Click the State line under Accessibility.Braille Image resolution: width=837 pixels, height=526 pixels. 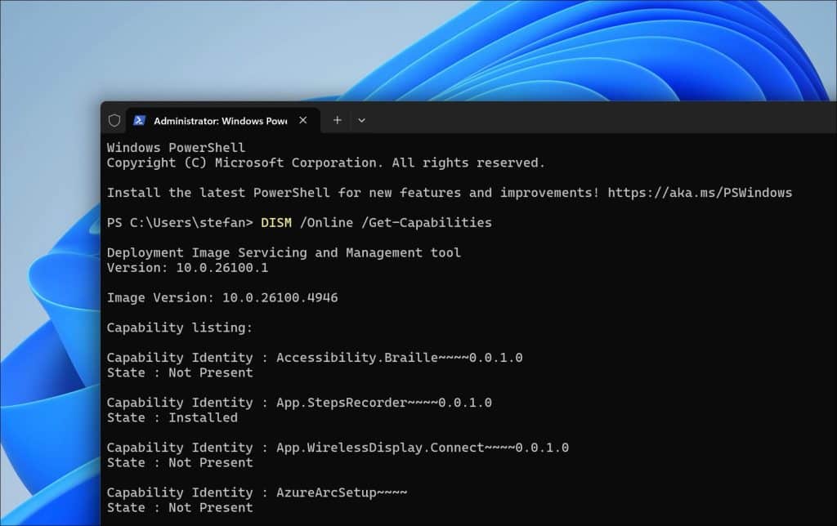coord(180,372)
